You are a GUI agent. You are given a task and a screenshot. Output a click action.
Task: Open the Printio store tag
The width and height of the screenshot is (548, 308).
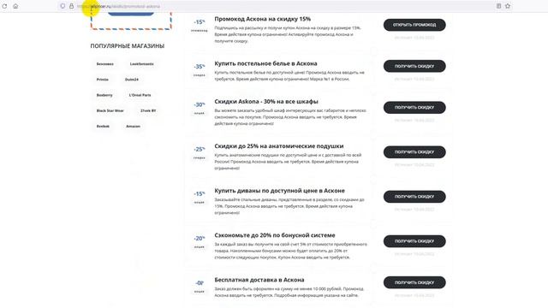click(x=103, y=80)
